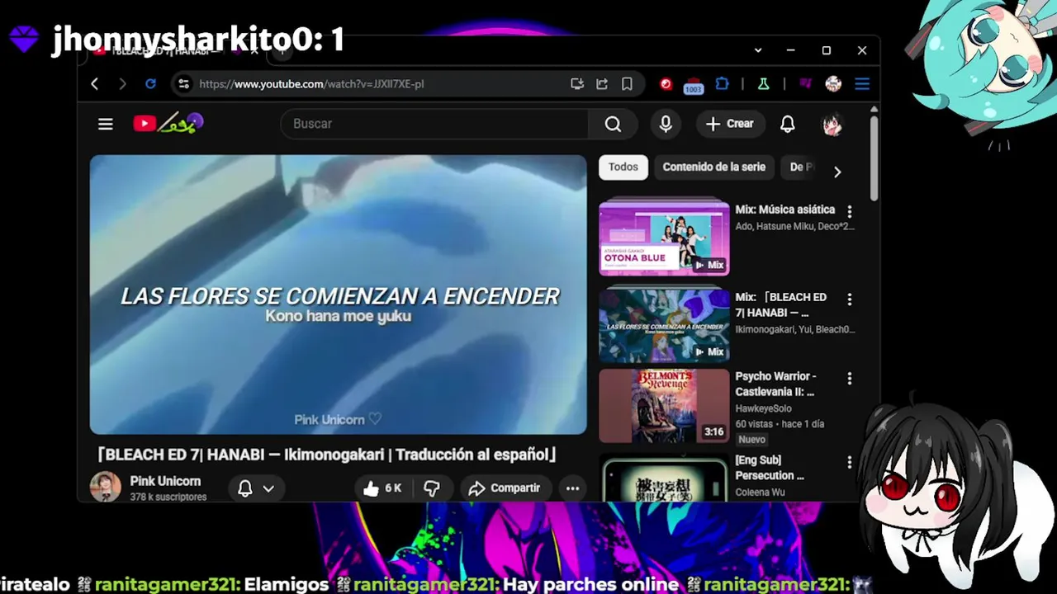
Task: Open options menu for Mix: Música asiática
Action: tap(850, 212)
